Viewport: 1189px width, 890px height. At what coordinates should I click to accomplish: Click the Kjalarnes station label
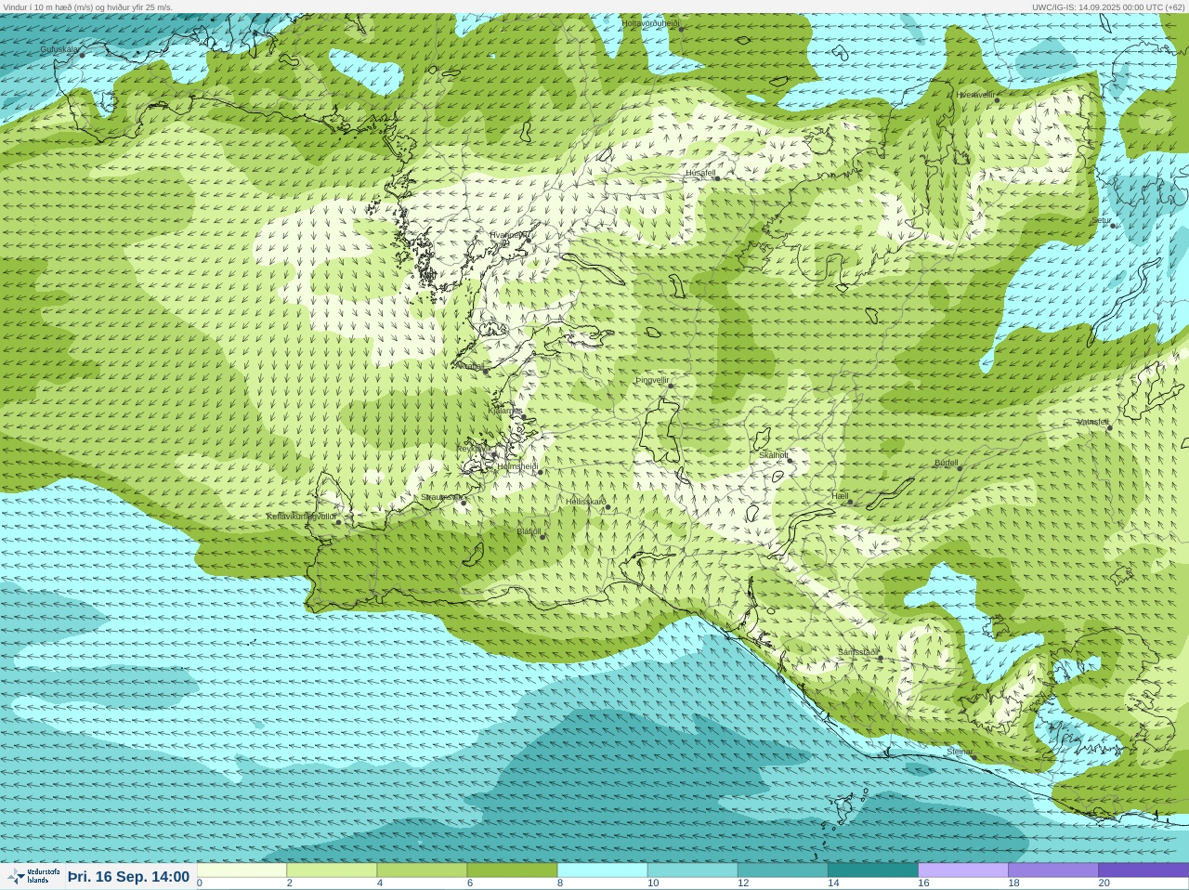click(506, 411)
